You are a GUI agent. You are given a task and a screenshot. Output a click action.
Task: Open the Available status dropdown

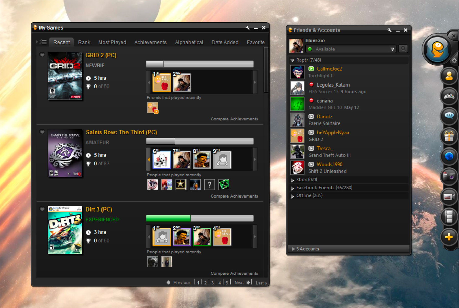point(351,49)
